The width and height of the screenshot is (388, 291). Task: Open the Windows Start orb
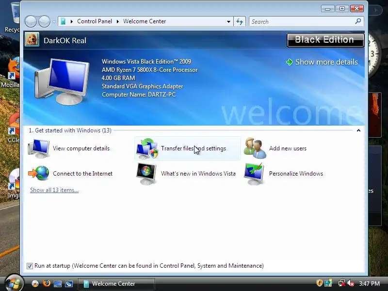click(14, 283)
